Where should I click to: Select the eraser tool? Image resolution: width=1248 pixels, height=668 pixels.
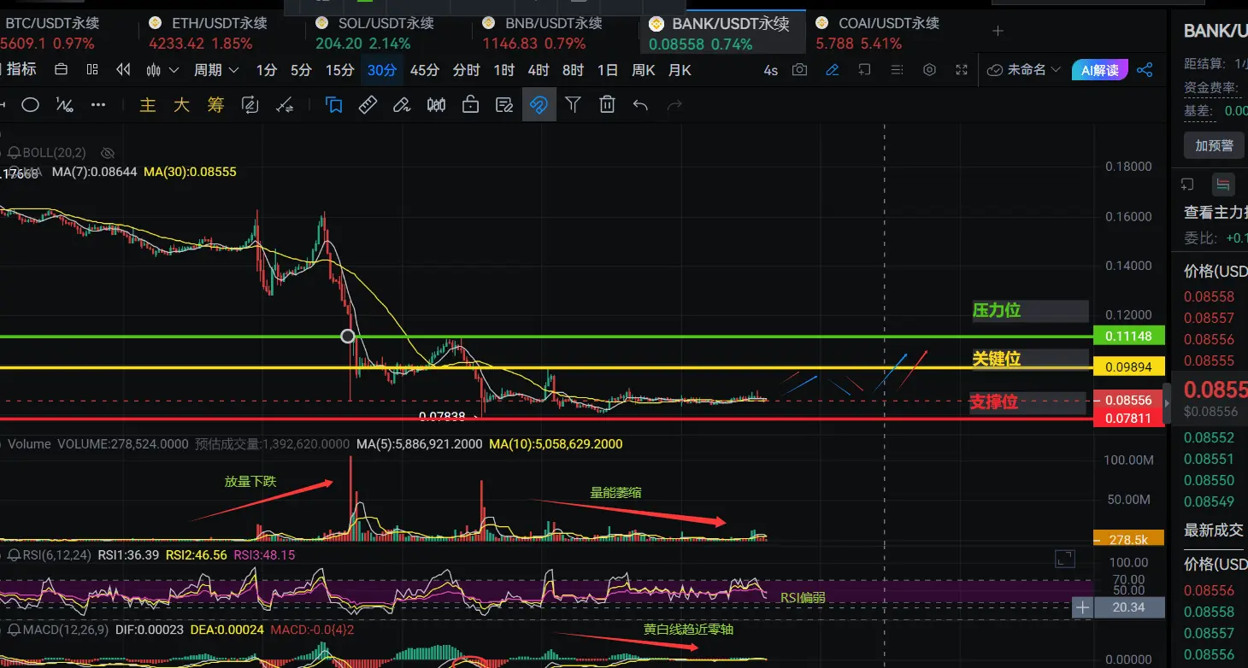402,105
